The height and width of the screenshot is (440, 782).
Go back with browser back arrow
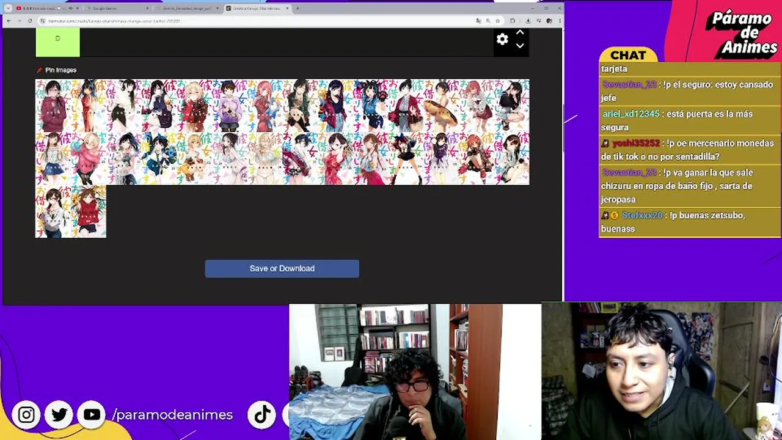pos(8,21)
